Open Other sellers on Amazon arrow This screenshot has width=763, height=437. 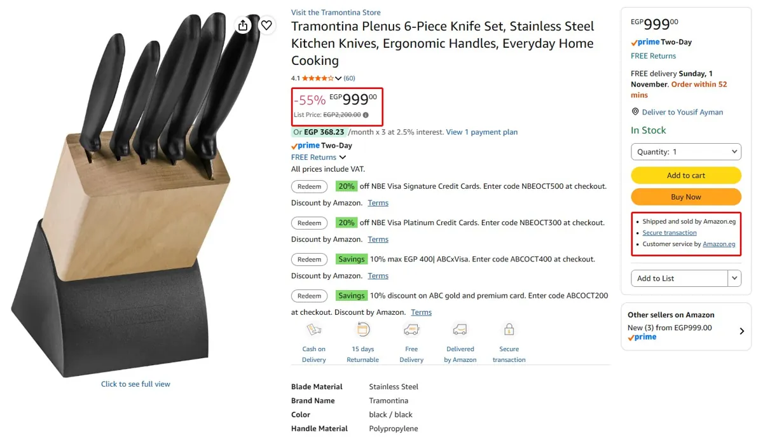(741, 331)
